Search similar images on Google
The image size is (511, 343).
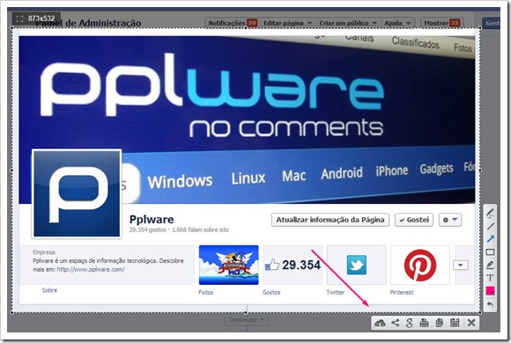(410, 323)
